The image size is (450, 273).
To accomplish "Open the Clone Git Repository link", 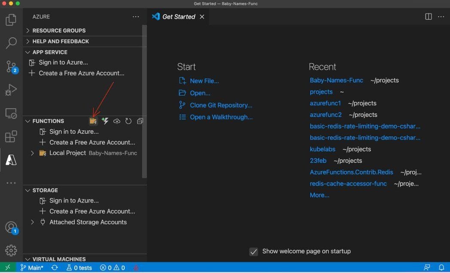I will [221, 105].
